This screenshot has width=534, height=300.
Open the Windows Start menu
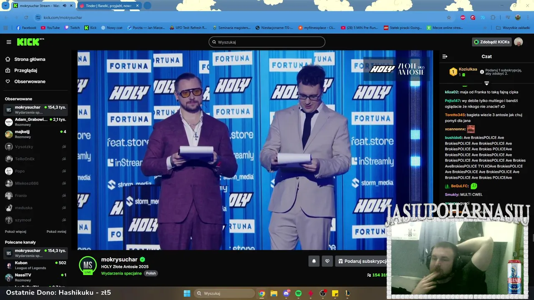tap(187, 293)
